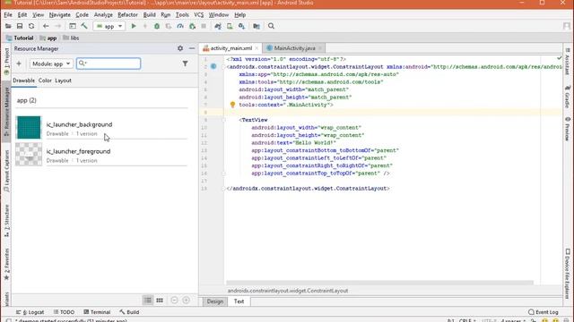Open the Build tool window
The image size is (574, 322).
tap(129, 312)
